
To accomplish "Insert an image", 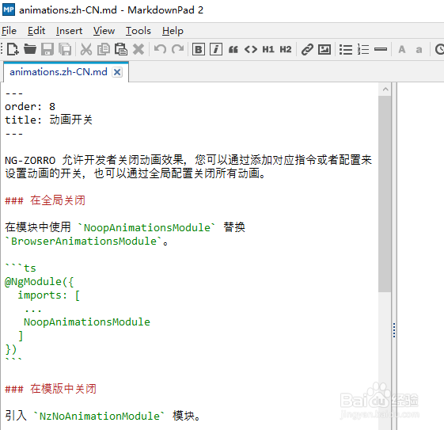I will (324, 49).
